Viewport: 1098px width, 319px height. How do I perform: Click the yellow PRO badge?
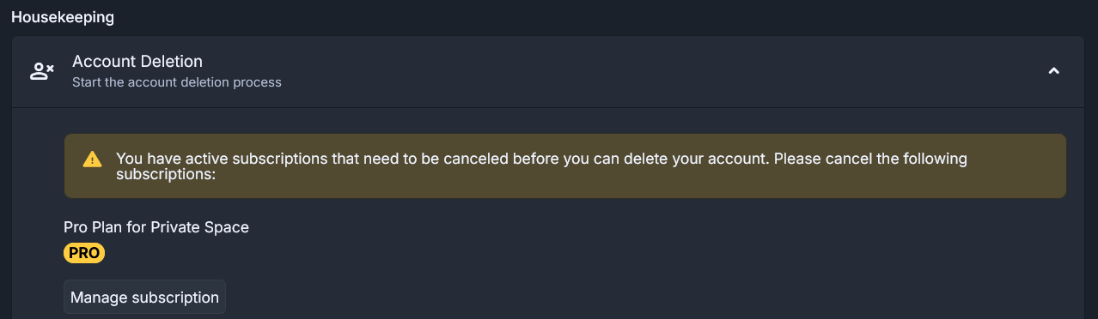click(84, 253)
